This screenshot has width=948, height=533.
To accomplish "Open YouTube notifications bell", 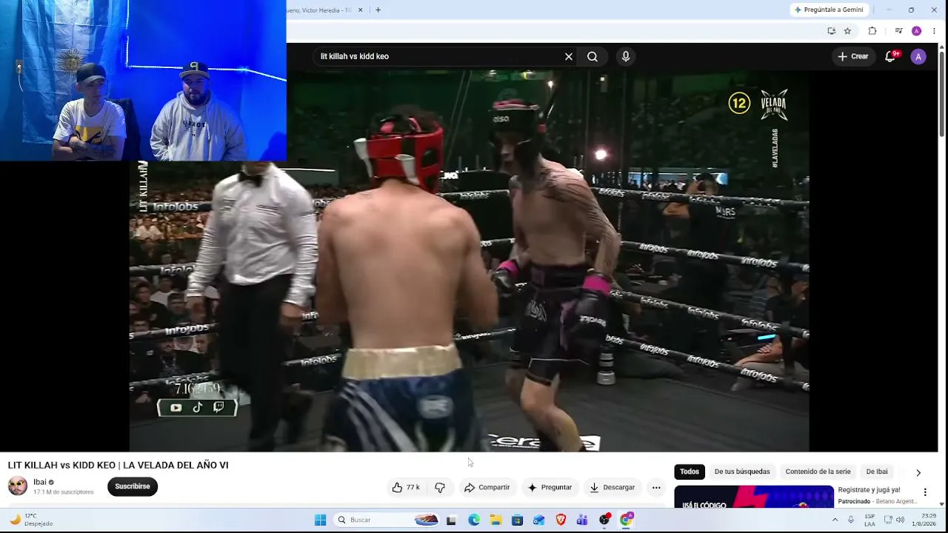I will pyautogui.click(x=891, y=56).
